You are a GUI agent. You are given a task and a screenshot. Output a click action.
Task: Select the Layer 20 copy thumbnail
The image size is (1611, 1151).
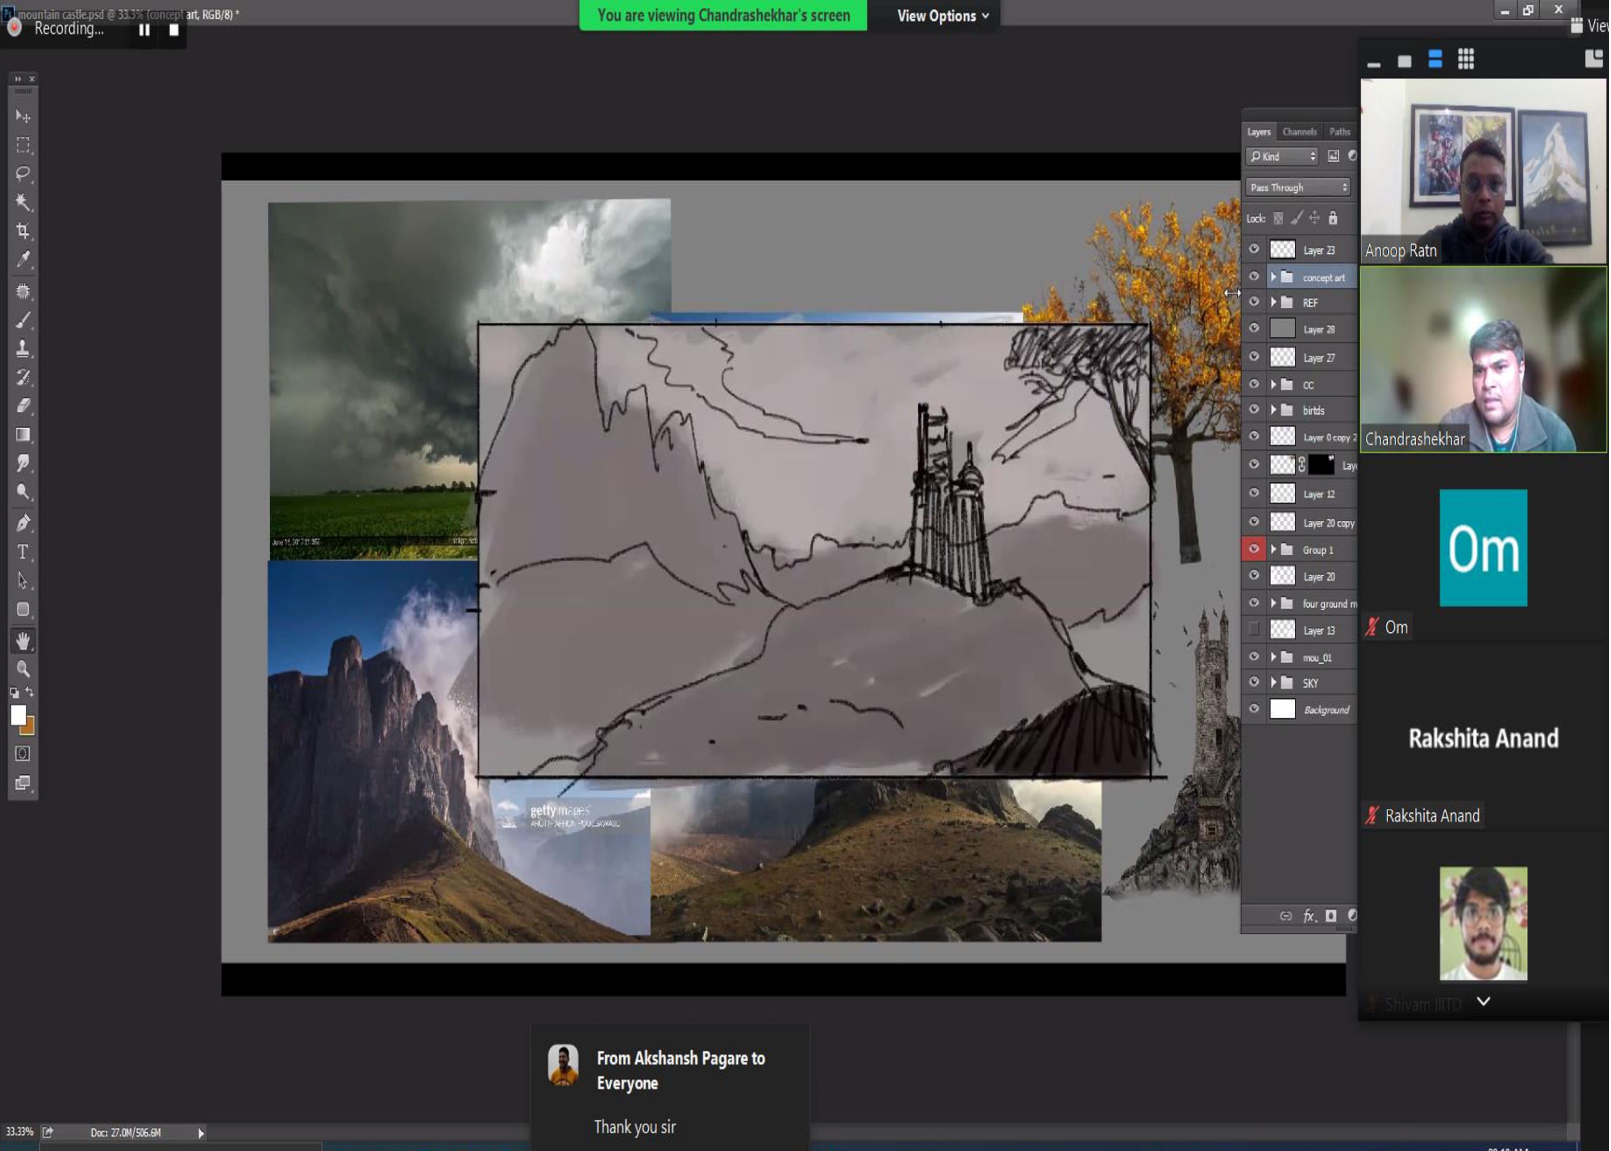pos(1282,522)
